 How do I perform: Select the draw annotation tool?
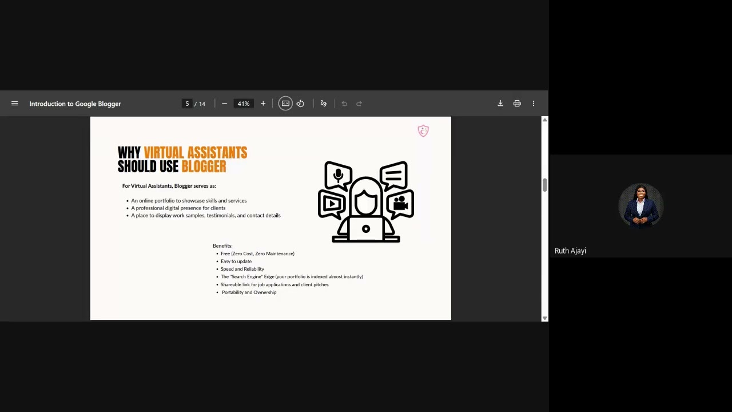[x=324, y=104]
